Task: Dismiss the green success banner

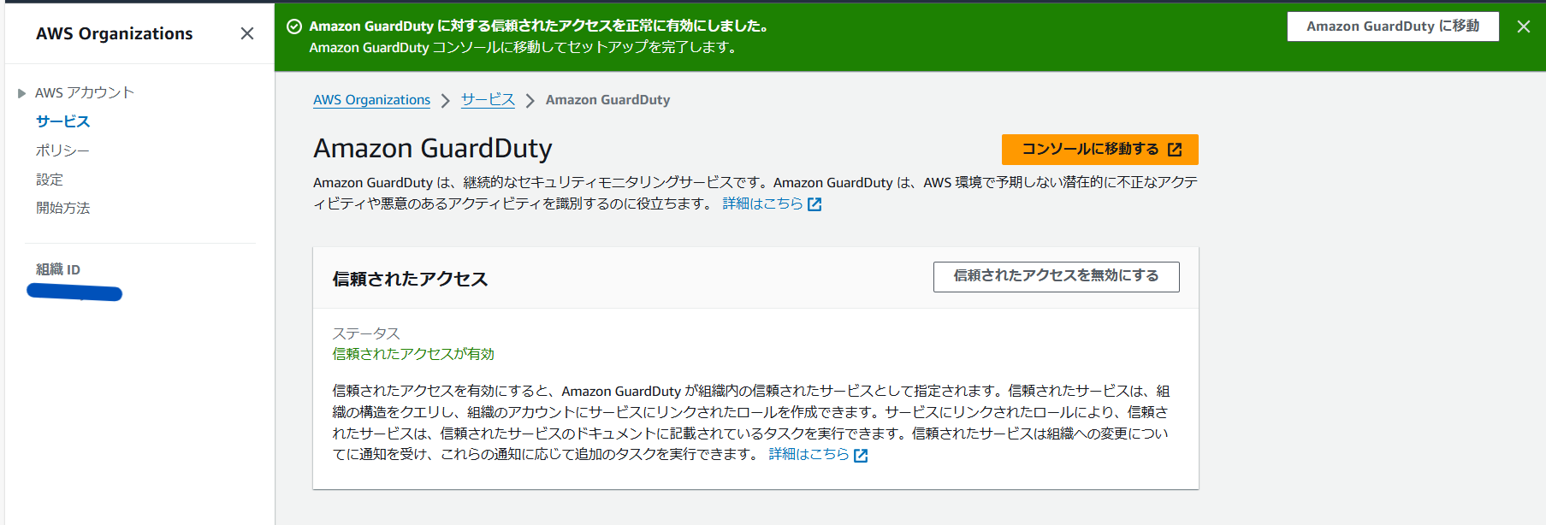Action: pos(1524,27)
